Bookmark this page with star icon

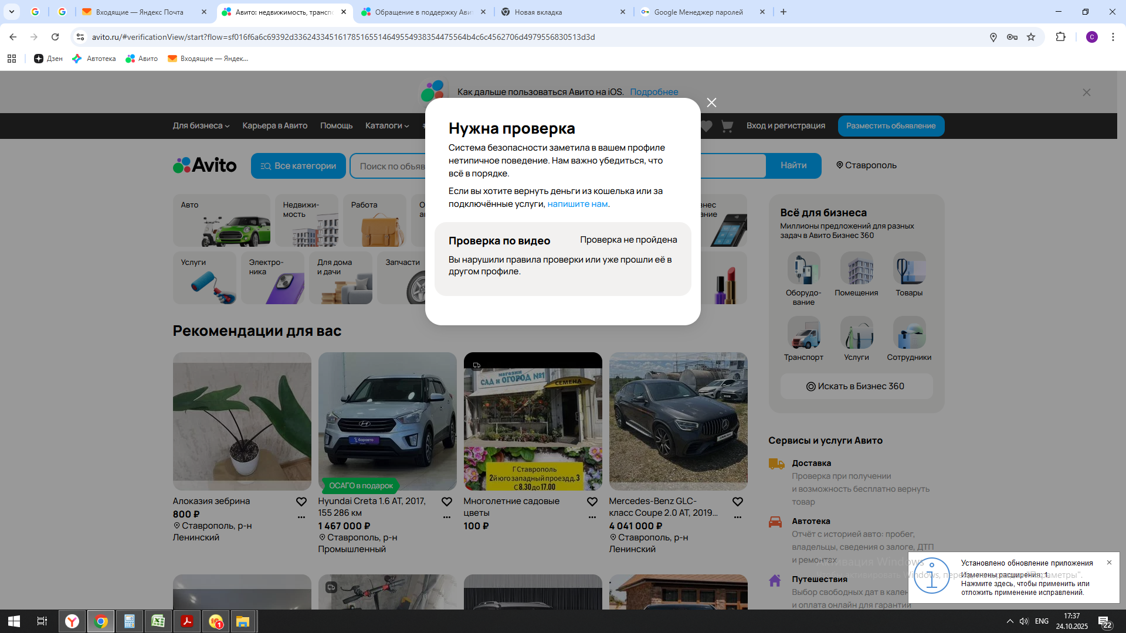click(x=1031, y=37)
